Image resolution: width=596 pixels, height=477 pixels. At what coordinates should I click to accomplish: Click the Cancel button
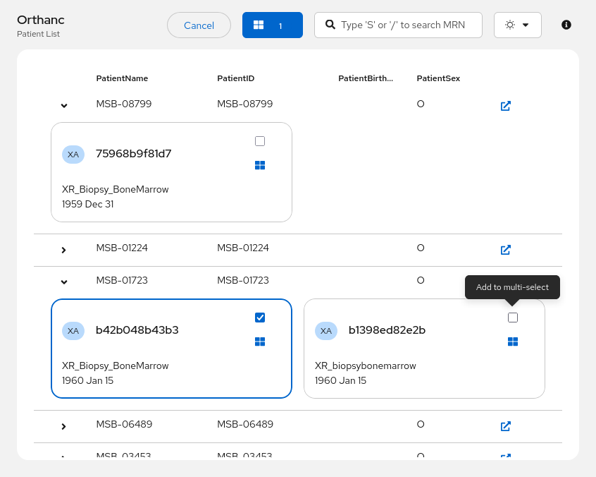pyautogui.click(x=199, y=25)
